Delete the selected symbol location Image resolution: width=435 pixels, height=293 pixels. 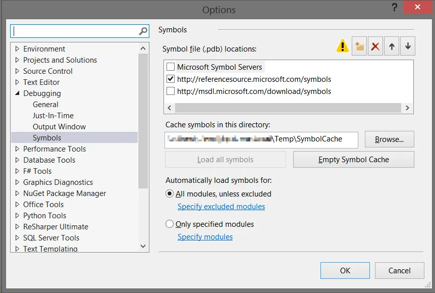point(375,46)
